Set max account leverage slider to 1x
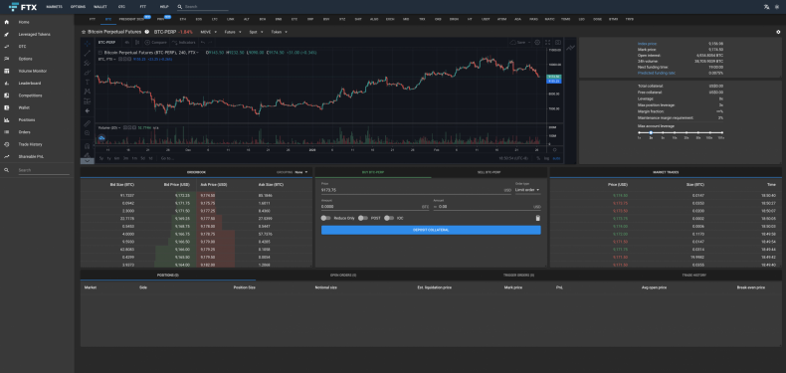This screenshot has height=373, width=786. (x=639, y=133)
